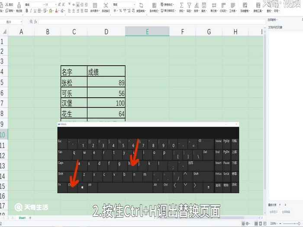303x227 pixels.
Task: Expand the Merge and Center dropdown arrow
Action: click(x=99, y=11)
